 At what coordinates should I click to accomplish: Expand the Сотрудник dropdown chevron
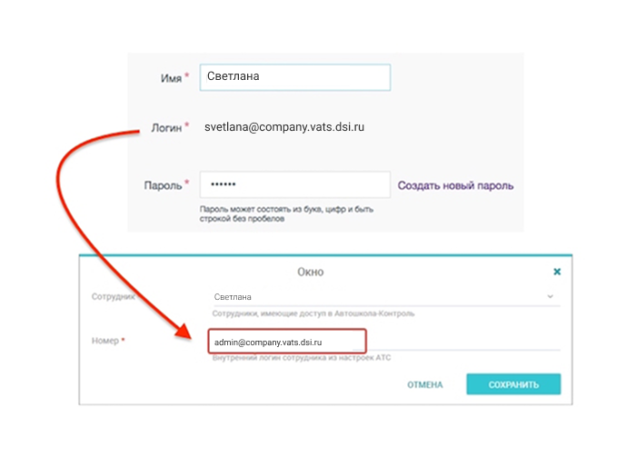(x=550, y=297)
